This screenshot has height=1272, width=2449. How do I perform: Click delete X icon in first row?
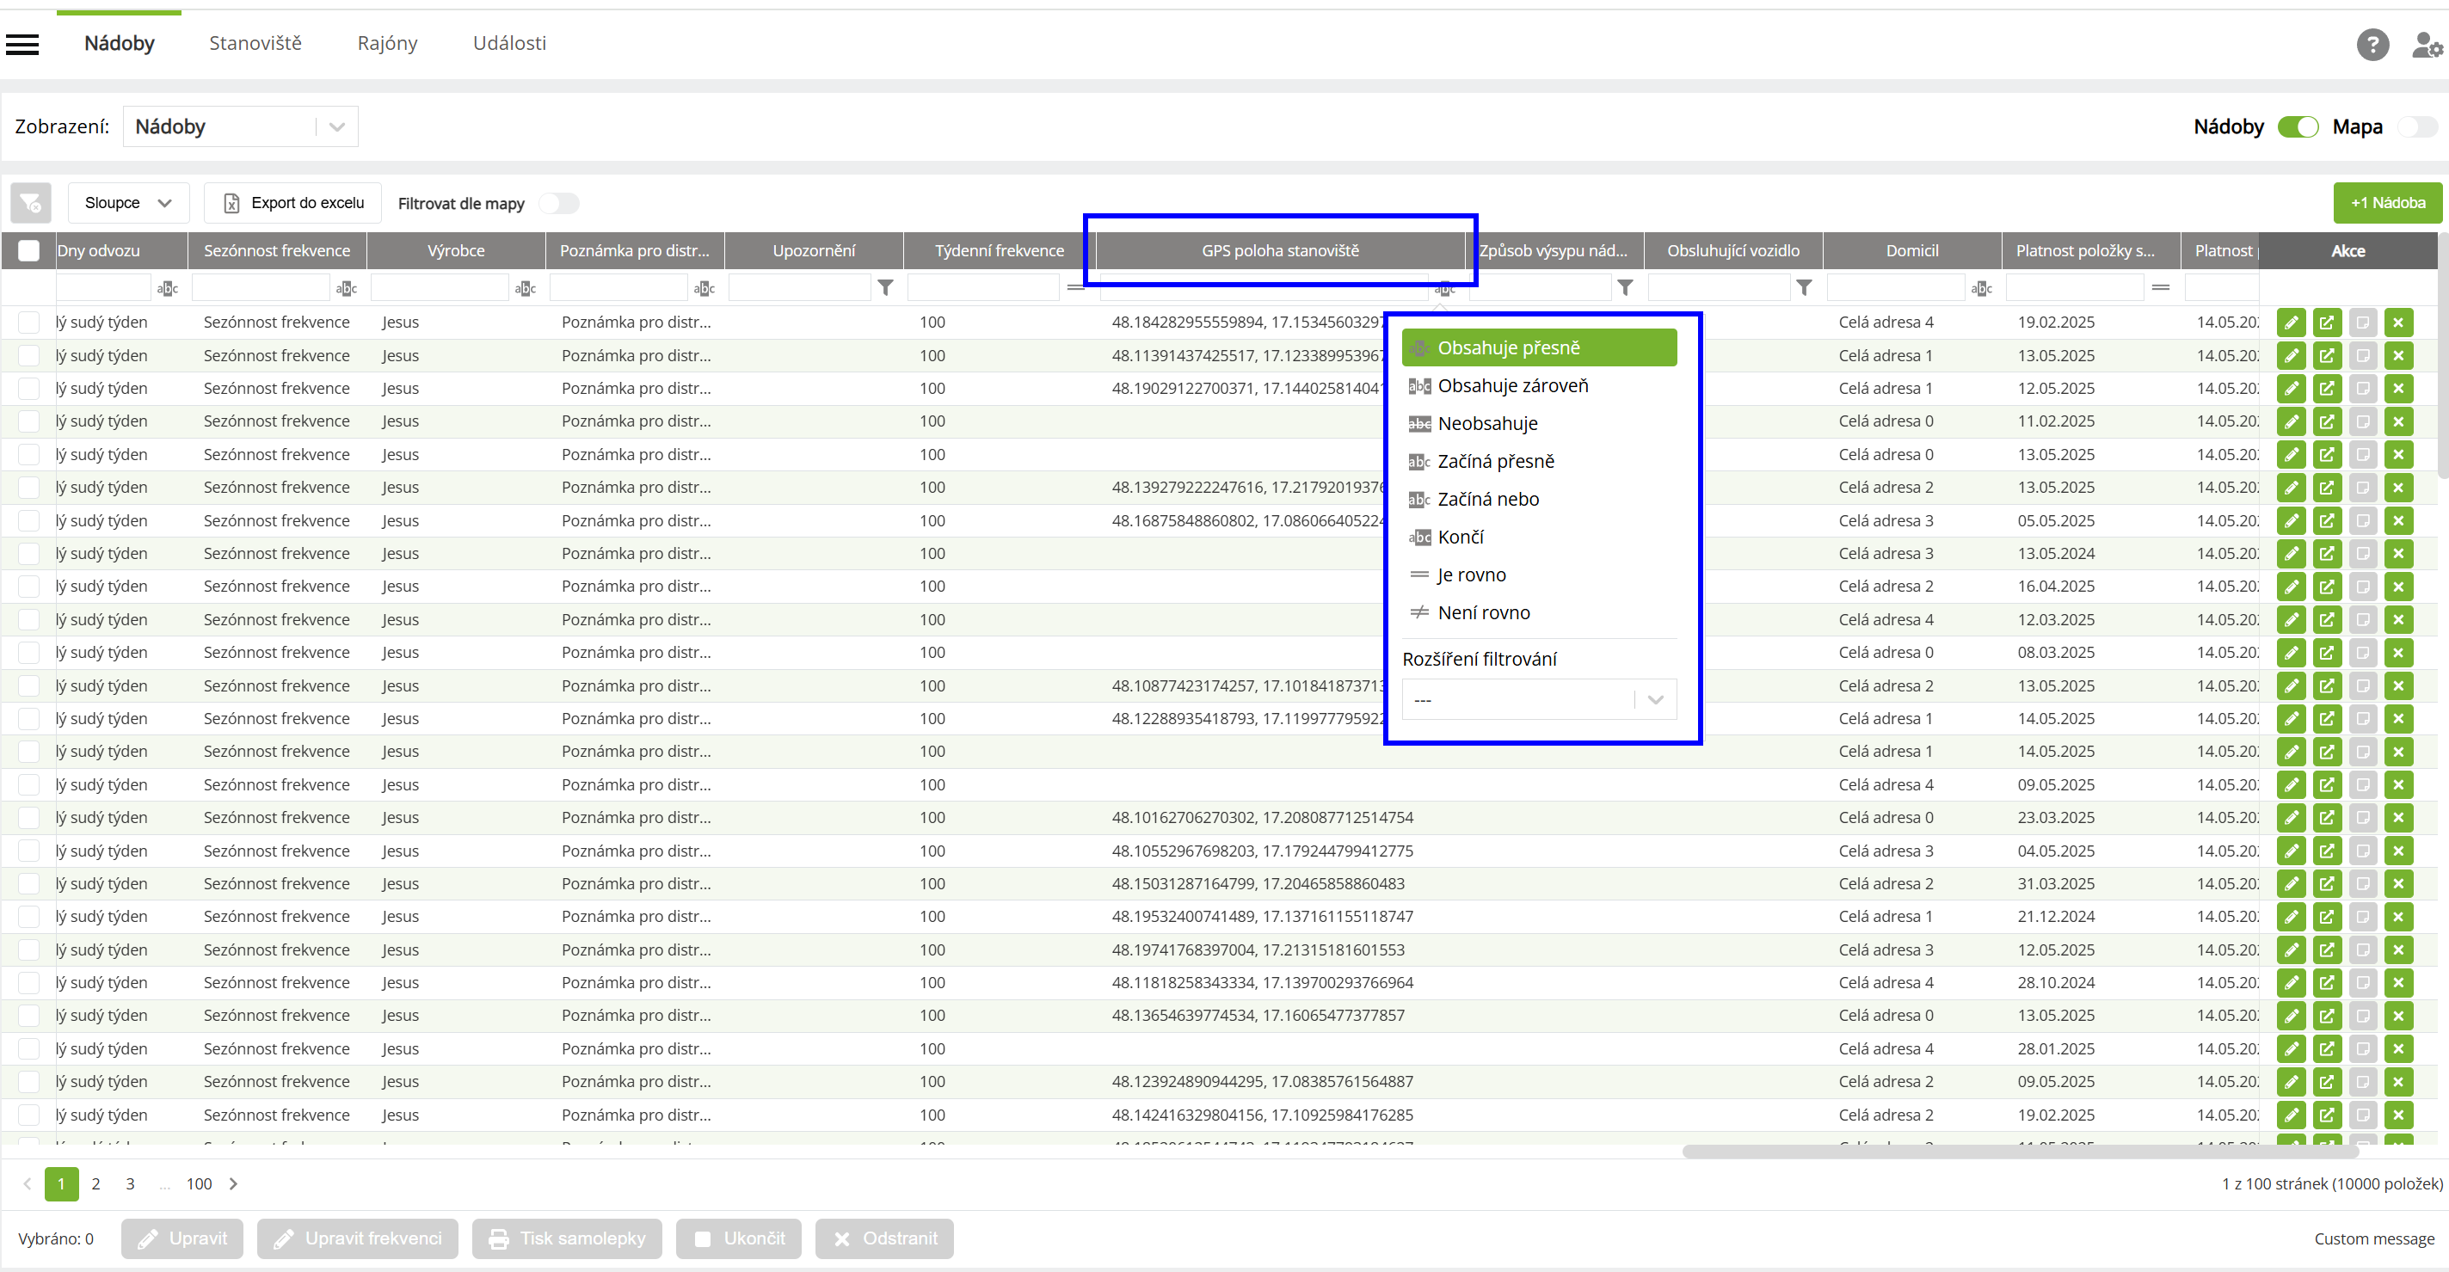coord(2397,323)
